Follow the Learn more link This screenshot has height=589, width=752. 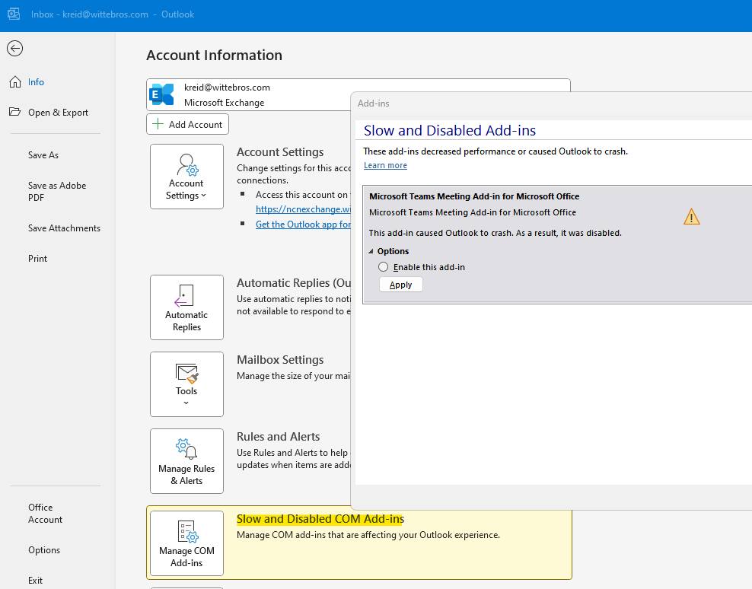pyautogui.click(x=385, y=165)
